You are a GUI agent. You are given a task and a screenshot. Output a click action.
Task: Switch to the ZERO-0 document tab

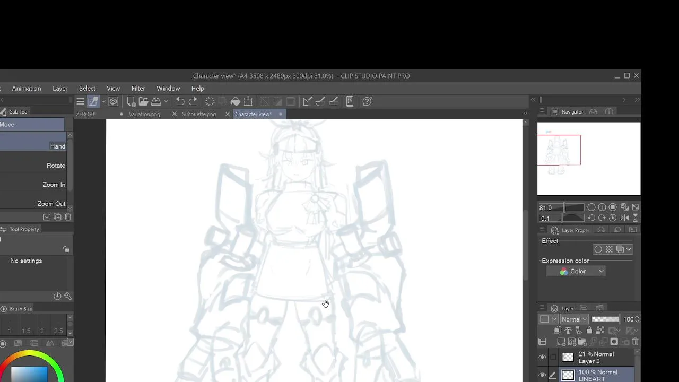(x=86, y=115)
